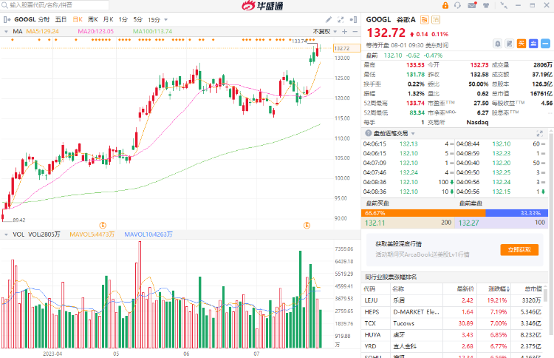
Task: Click the compact window shrink arrows icon
Action: coord(504,5)
